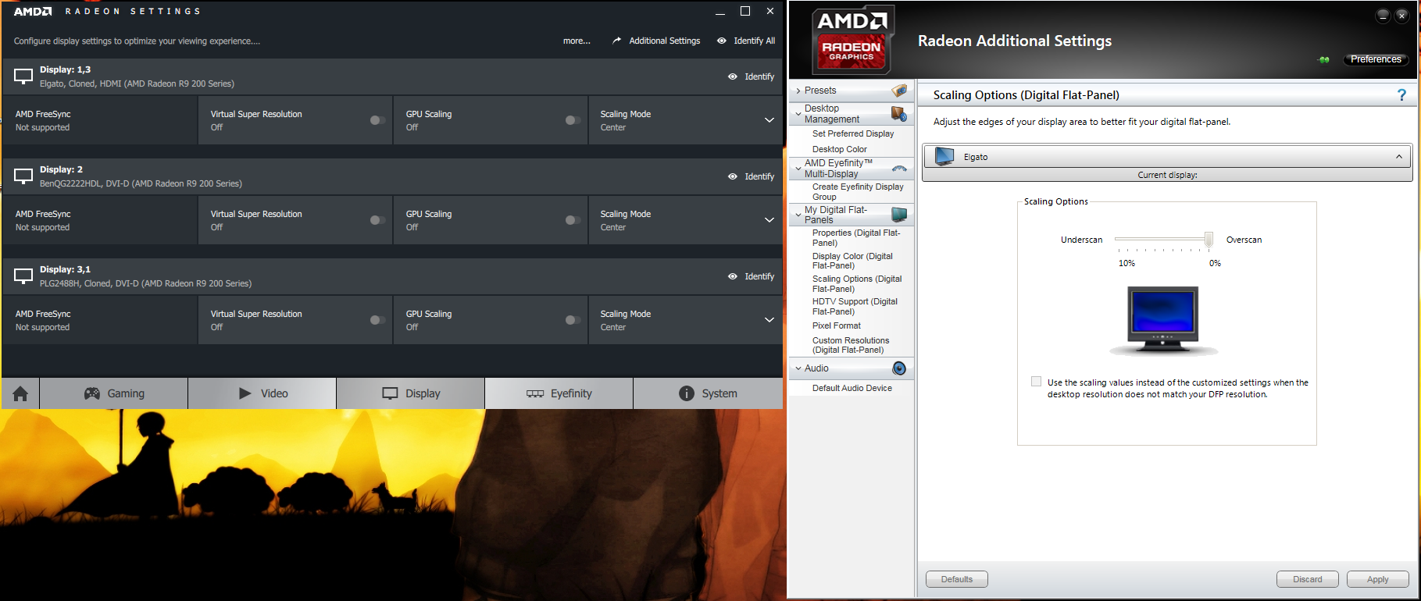Click the monitor icon for Display 3,1
Image resolution: width=1421 pixels, height=601 pixels.
point(24,276)
